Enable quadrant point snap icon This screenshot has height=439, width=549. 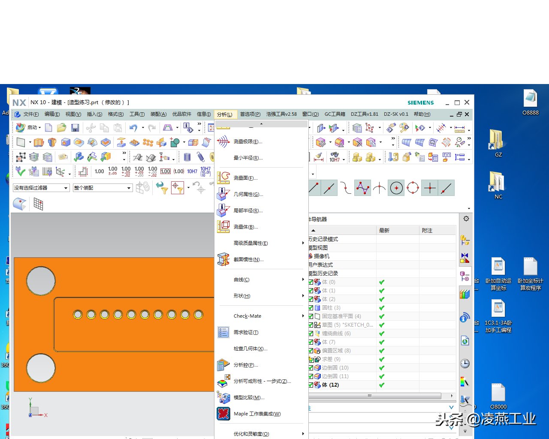click(413, 188)
